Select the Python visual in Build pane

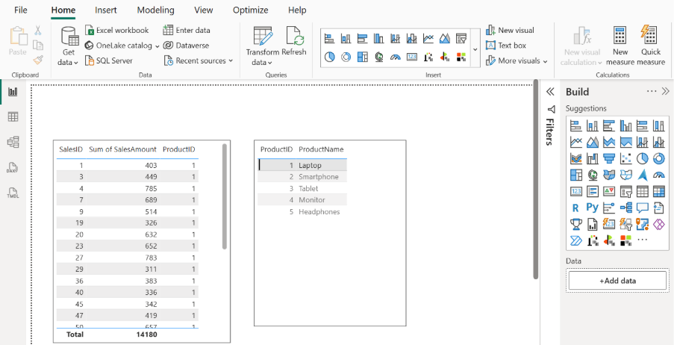tap(592, 208)
